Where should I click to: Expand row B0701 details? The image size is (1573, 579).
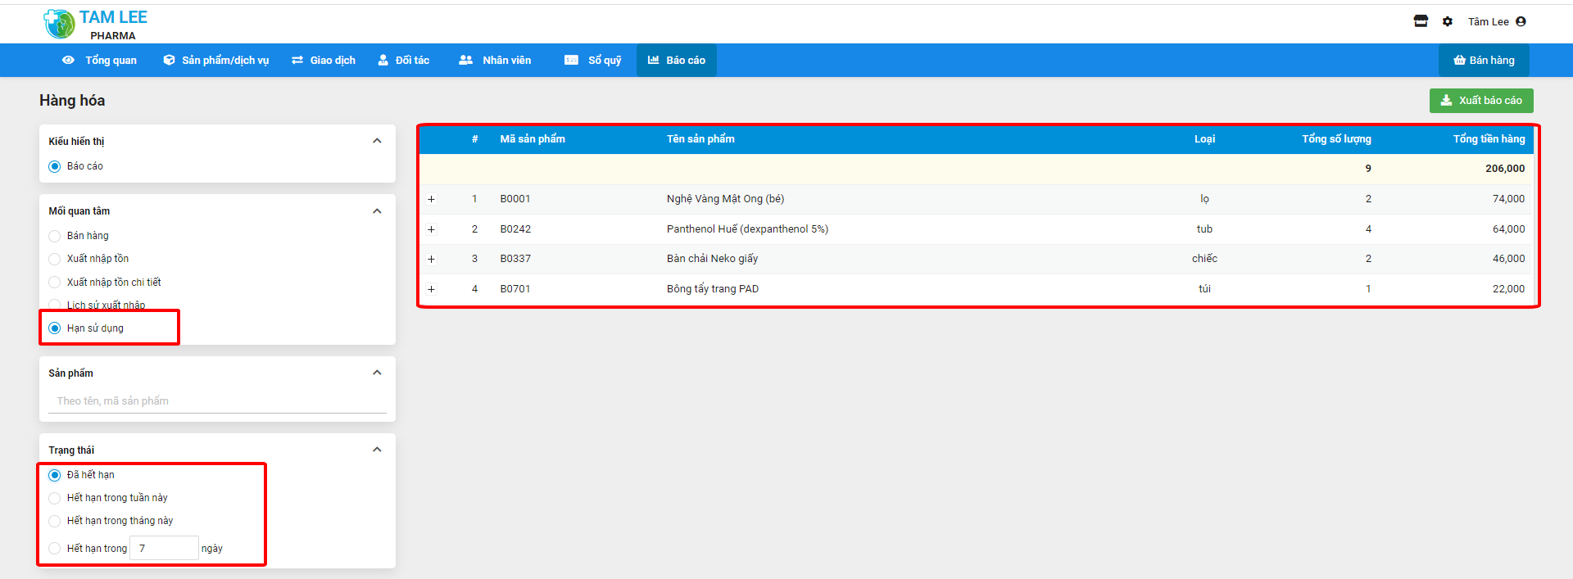[x=431, y=289]
